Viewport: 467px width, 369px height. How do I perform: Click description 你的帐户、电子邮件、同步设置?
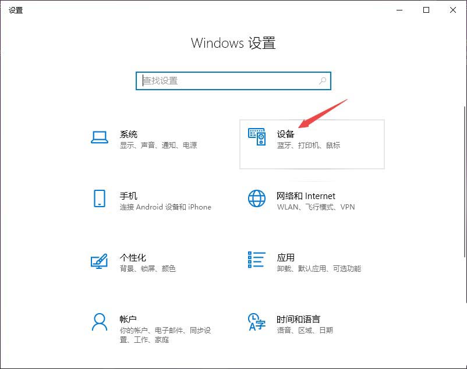(x=165, y=335)
